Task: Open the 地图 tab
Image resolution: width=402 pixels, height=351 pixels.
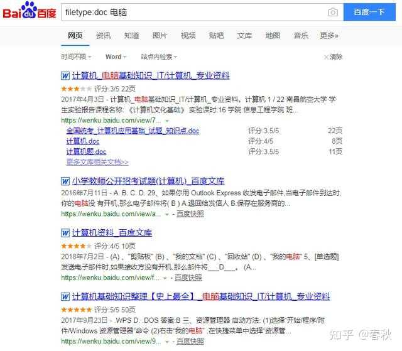Action: coord(273,36)
